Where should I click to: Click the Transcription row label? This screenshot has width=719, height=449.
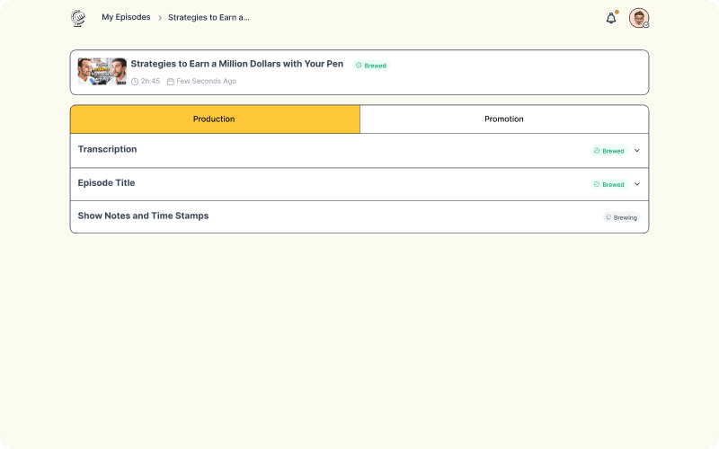point(107,149)
